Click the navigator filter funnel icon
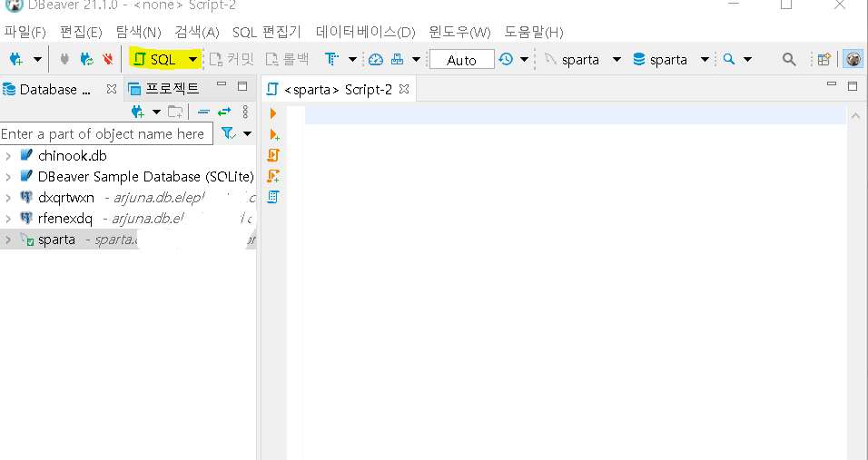The width and height of the screenshot is (868, 460). pos(229,133)
